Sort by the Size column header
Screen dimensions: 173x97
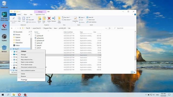(x=95, y=32)
